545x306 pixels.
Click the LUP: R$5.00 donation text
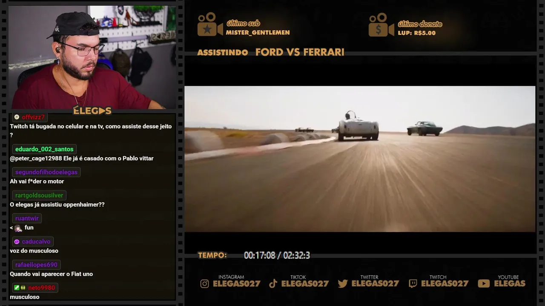(417, 33)
